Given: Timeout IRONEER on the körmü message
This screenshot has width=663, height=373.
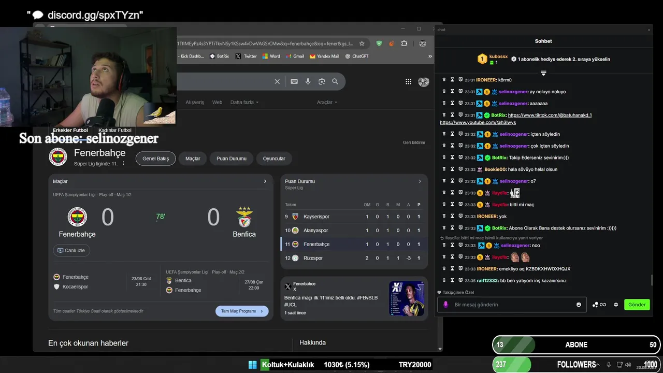Looking at the screenshot, I should click(x=452, y=80).
